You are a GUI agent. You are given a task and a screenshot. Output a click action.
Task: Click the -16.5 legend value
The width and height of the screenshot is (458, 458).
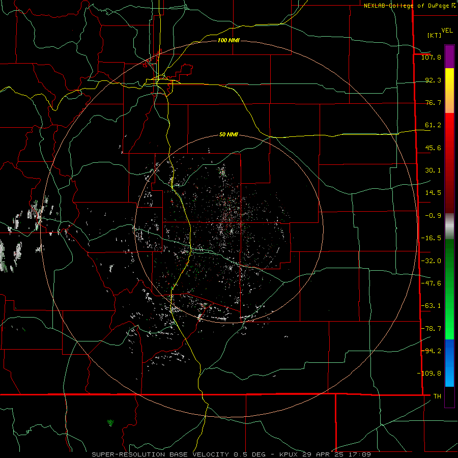431,238
